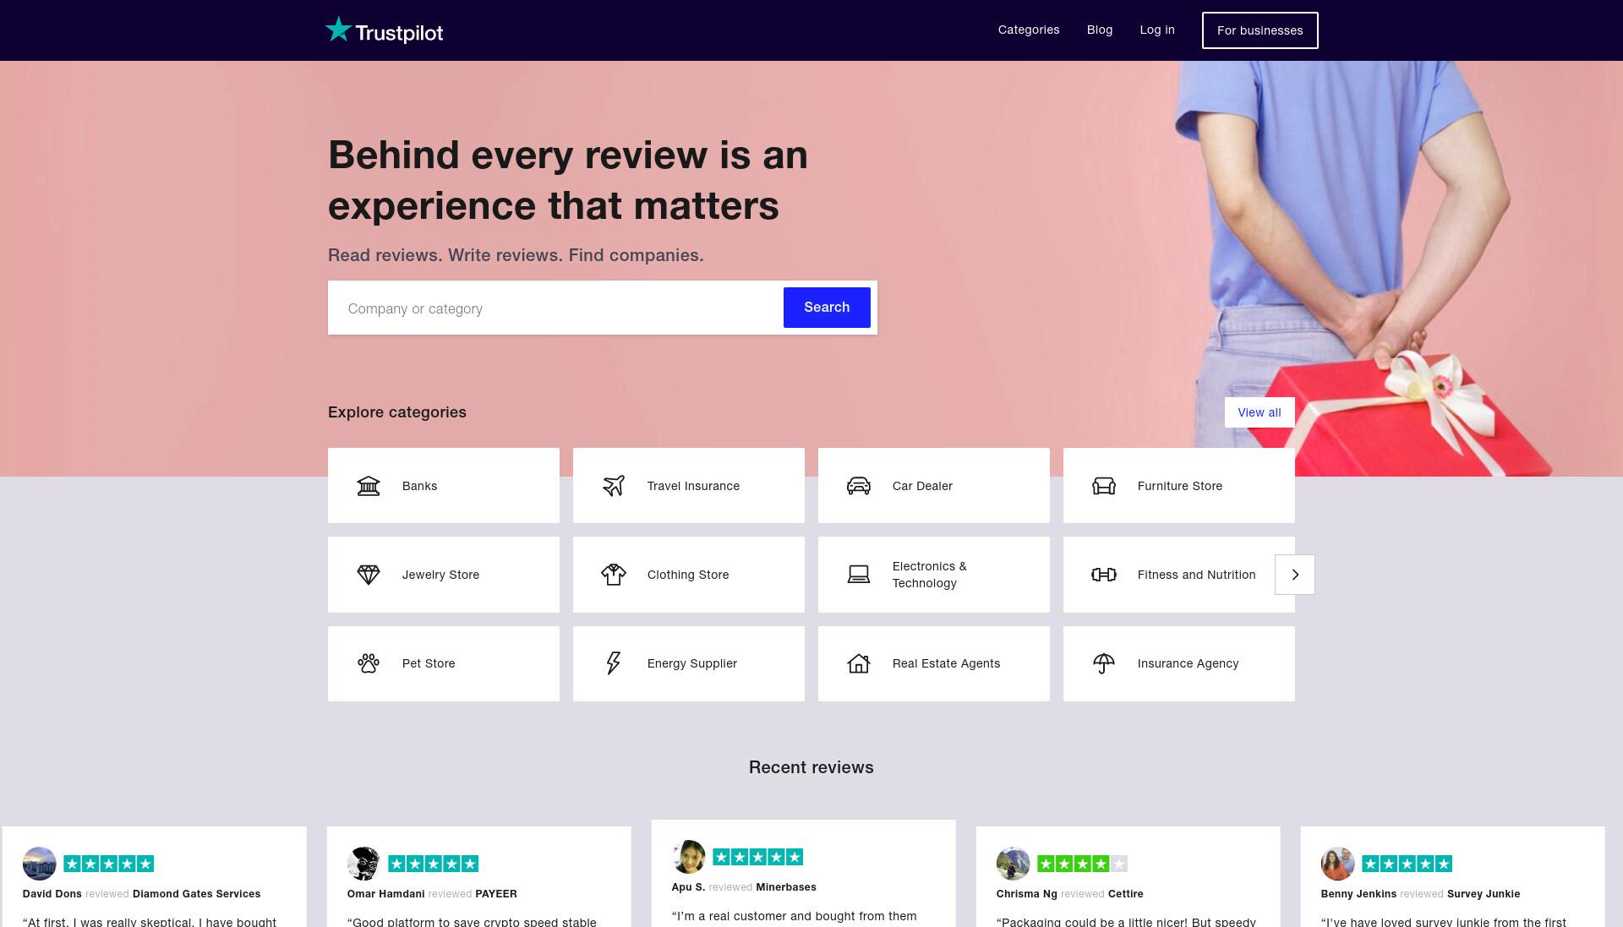Select the Insurance Agency category label
This screenshot has height=927, width=1623.
pos(1188,663)
